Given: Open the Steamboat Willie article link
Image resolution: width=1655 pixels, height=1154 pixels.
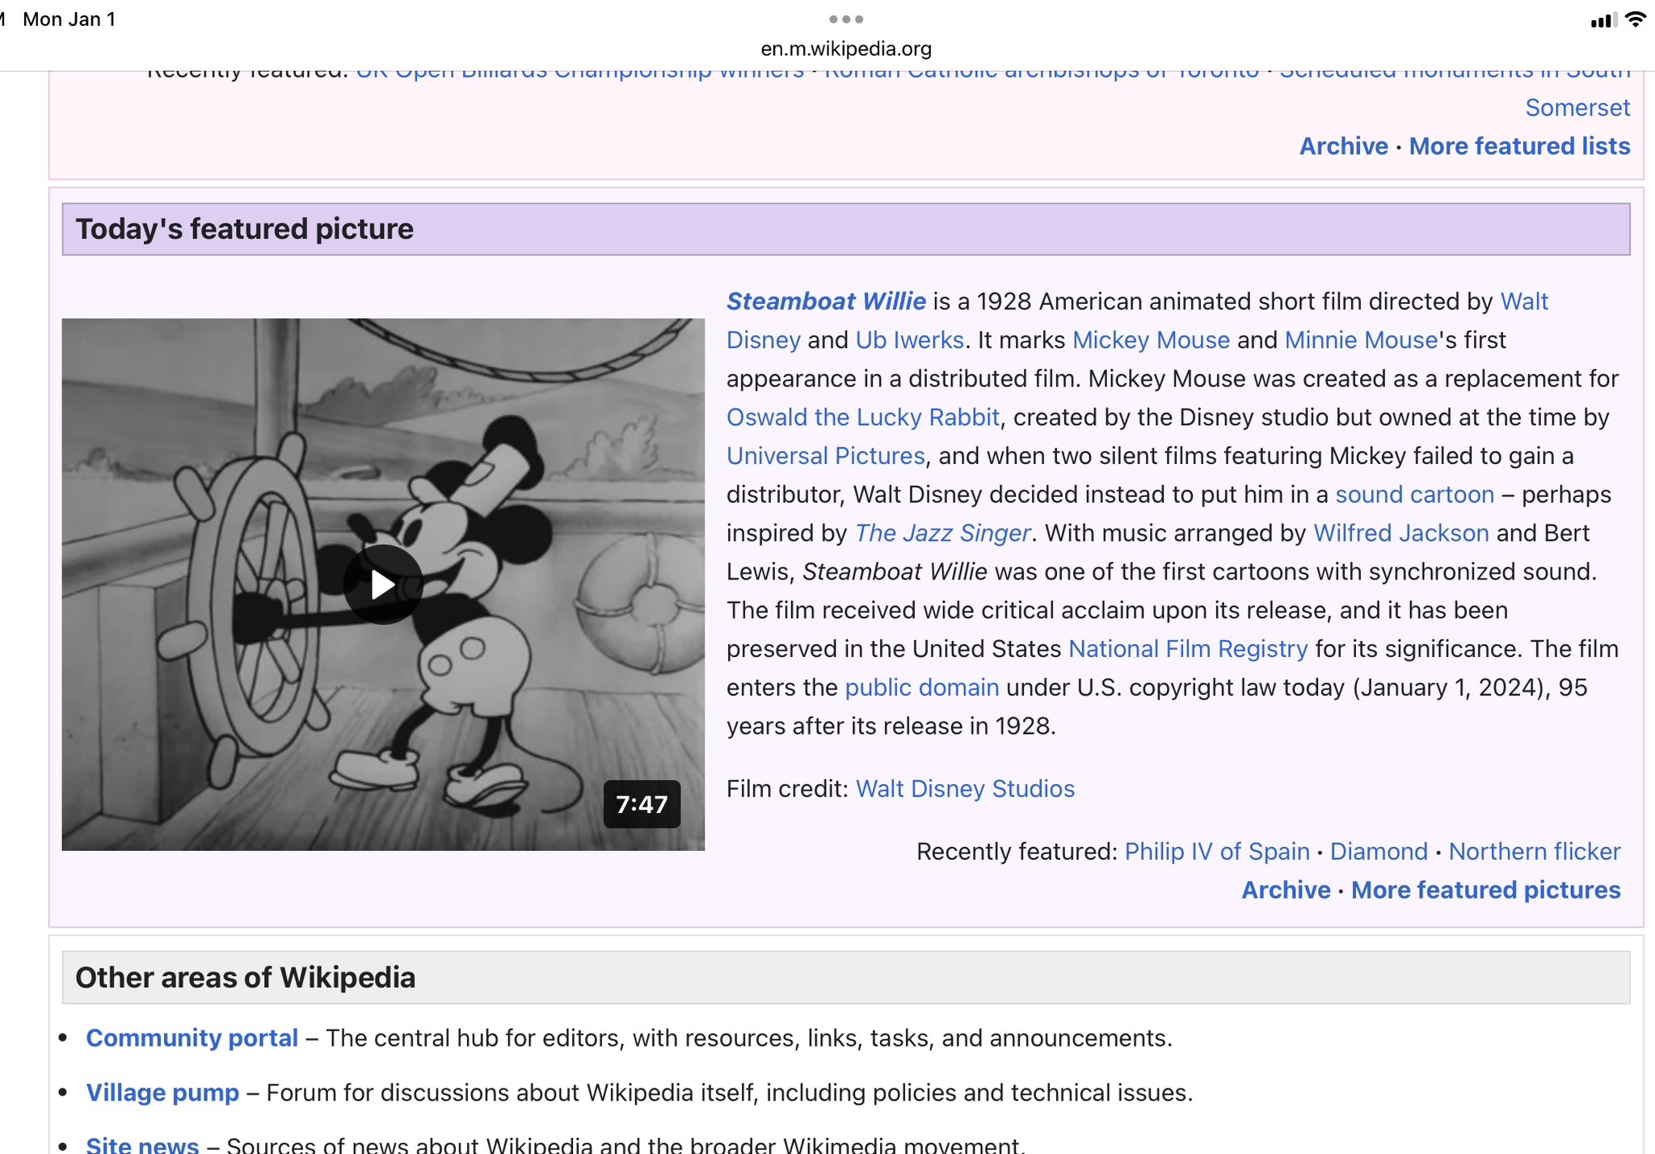Looking at the screenshot, I should pos(826,301).
